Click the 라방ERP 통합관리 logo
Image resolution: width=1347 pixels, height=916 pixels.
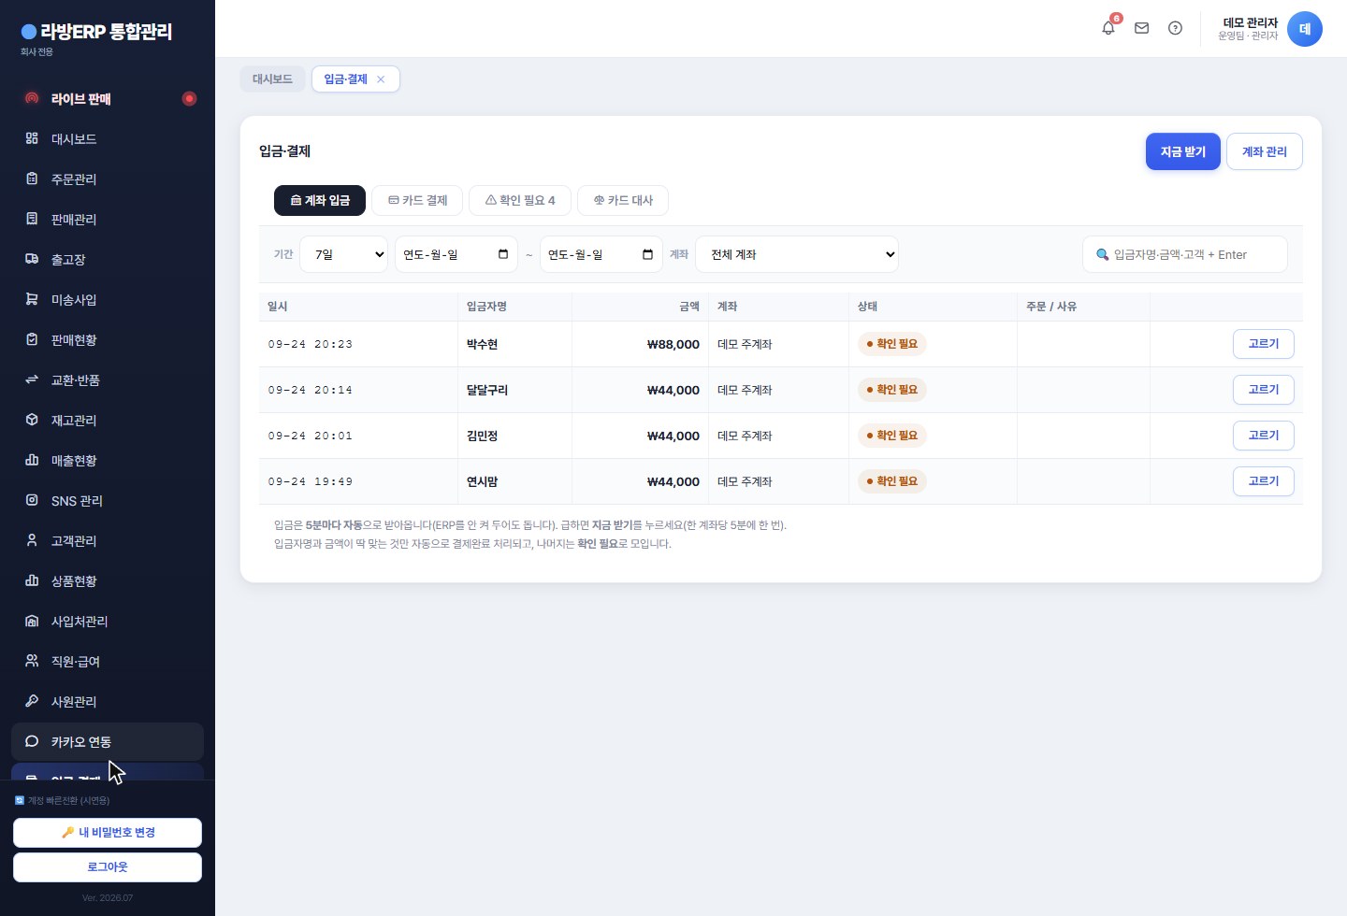pyautogui.click(x=96, y=32)
